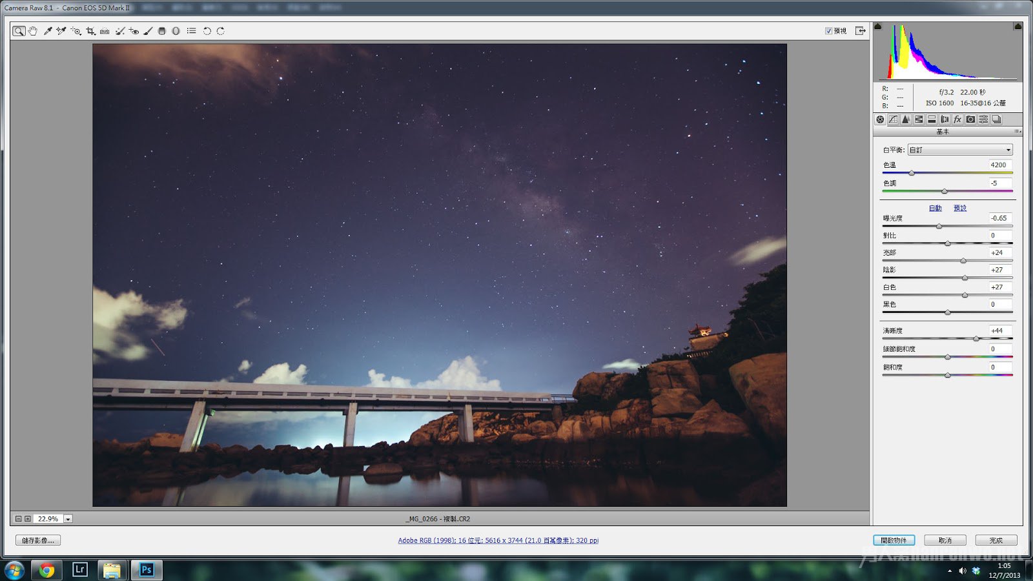Select the Red Eye Removal tool
Viewport: 1033px width, 581px height.
point(134,31)
